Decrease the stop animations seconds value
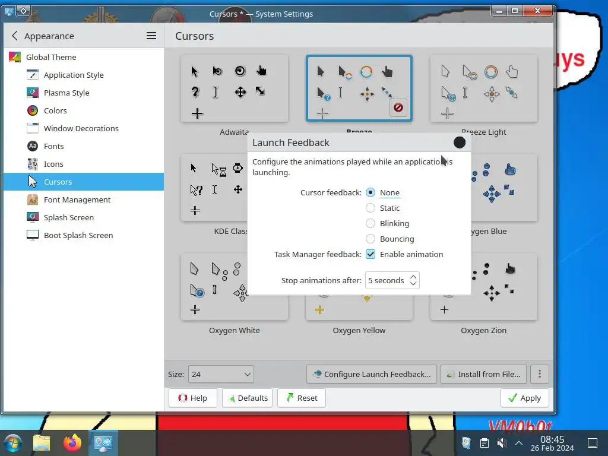The height and width of the screenshot is (456, 608). click(413, 283)
